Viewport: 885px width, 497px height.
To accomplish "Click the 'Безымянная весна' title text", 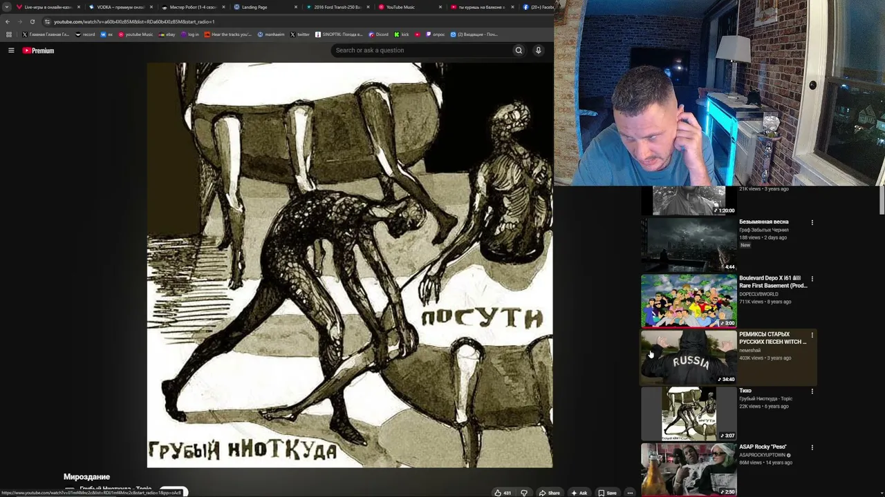I will [764, 222].
